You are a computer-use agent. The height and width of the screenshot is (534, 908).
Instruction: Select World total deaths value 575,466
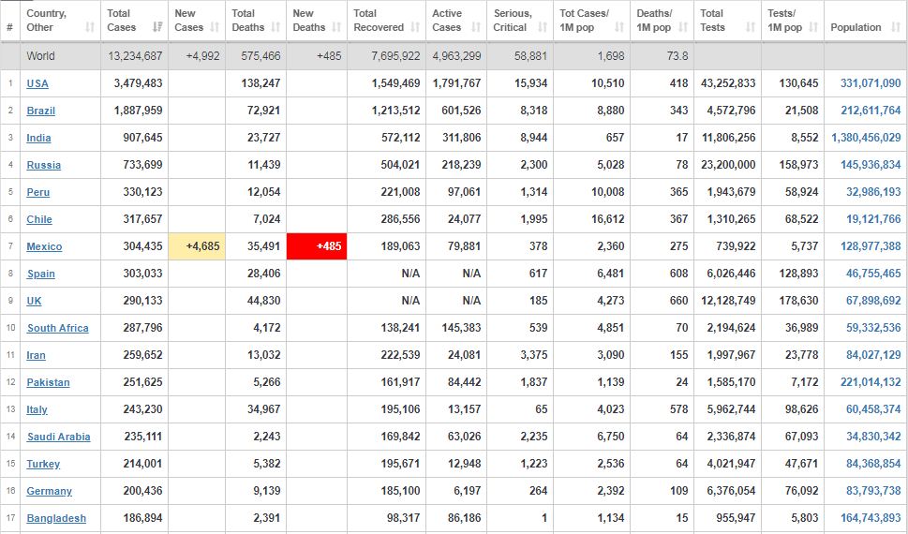click(260, 56)
